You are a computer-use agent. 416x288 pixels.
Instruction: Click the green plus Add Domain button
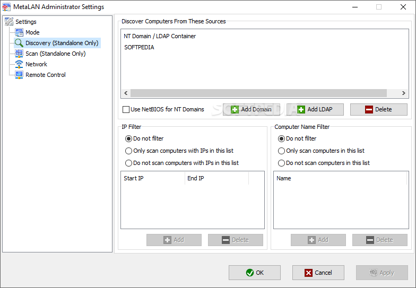252,109
